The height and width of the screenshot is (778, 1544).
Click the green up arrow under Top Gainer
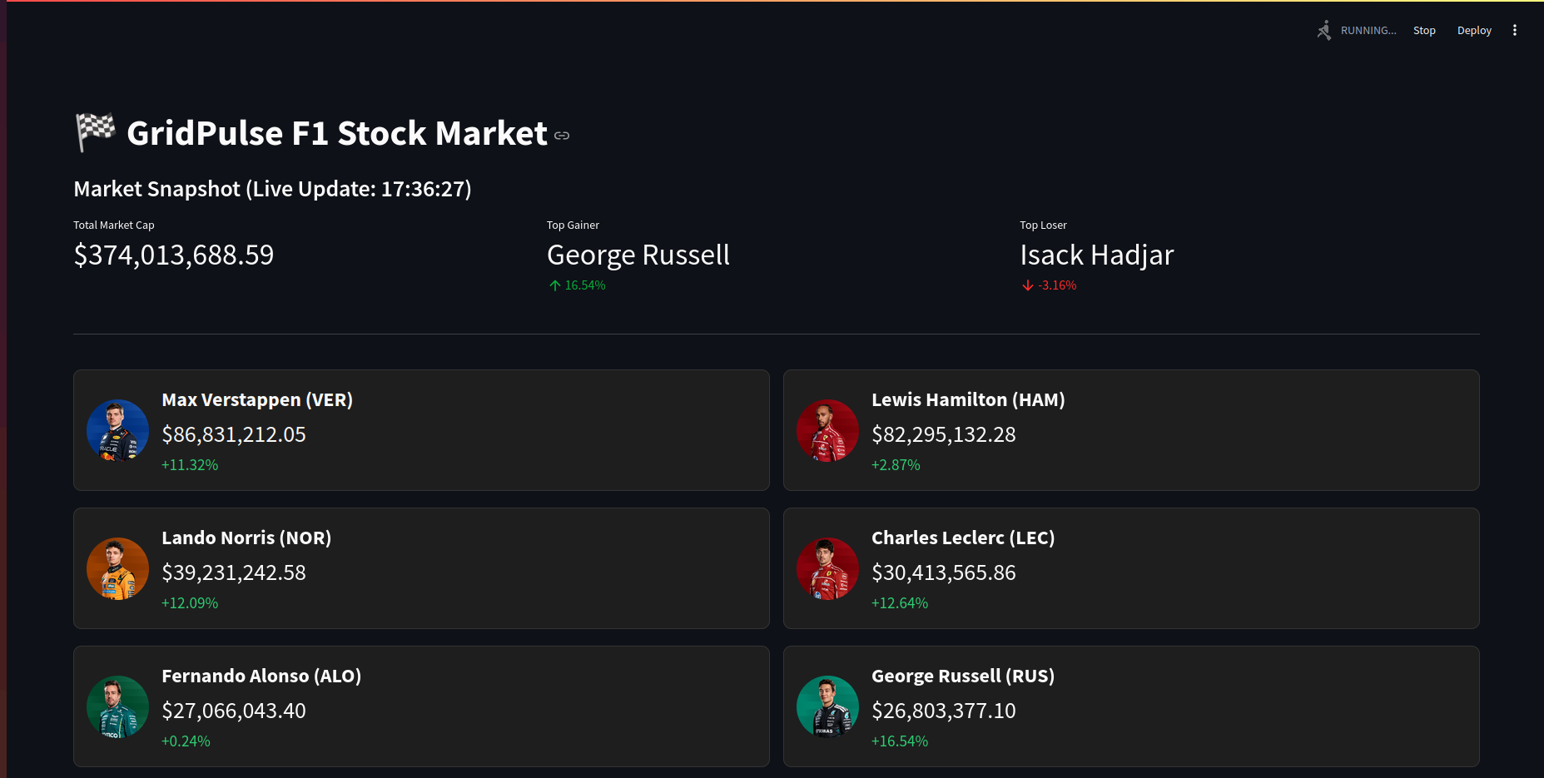click(x=555, y=285)
